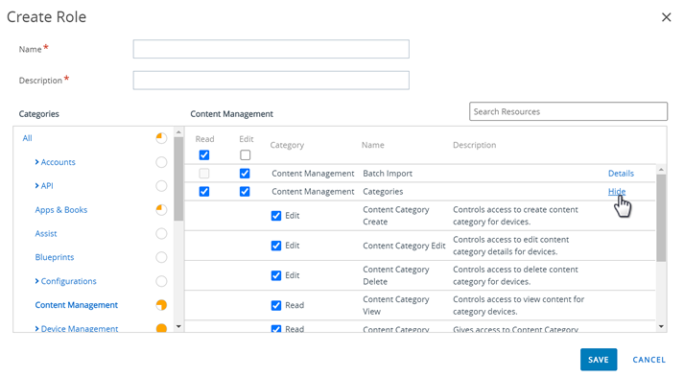Uncheck Edit for Content Category Create

click(276, 216)
